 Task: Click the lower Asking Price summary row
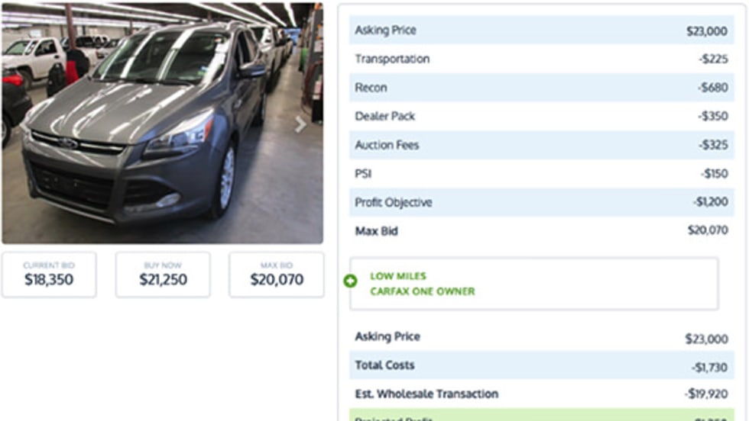(x=541, y=337)
